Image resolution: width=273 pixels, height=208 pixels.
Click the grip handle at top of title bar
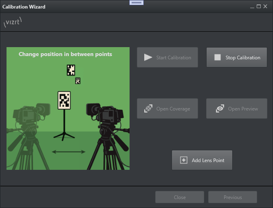click(136, 2)
